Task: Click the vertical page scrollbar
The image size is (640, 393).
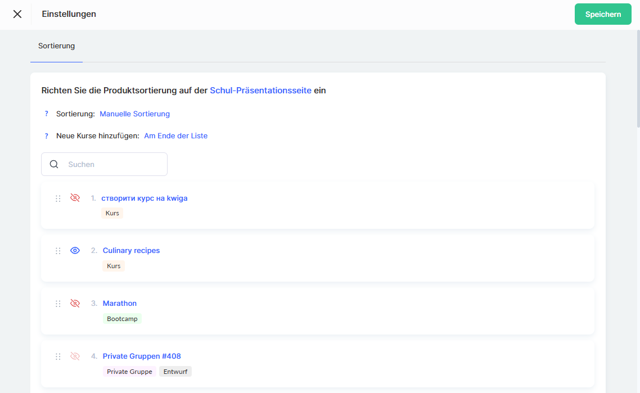Action: coord(637,79)
